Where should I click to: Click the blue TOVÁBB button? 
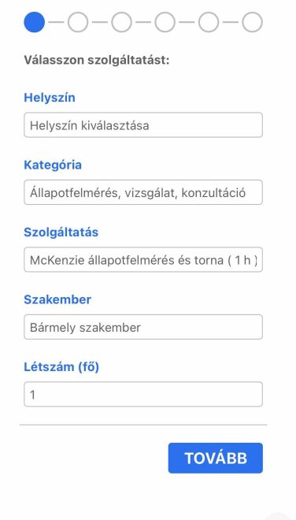(x=216, y=458)
